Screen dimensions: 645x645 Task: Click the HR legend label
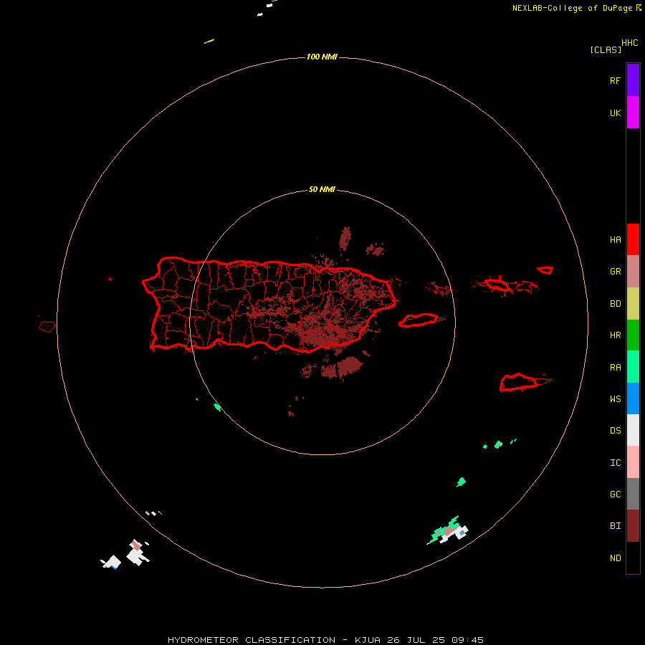click(x=615, y=335)
